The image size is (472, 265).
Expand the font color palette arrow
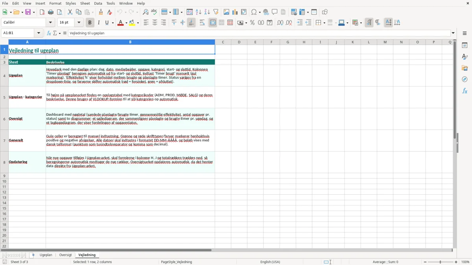126,23
